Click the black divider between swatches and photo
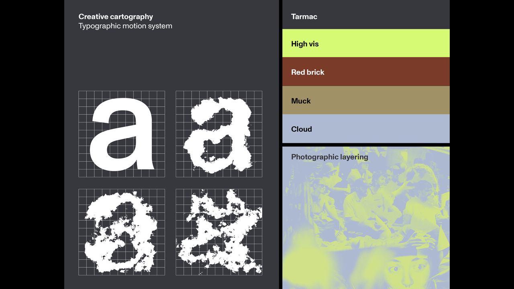514x289 pixels. tap(366, 144)
